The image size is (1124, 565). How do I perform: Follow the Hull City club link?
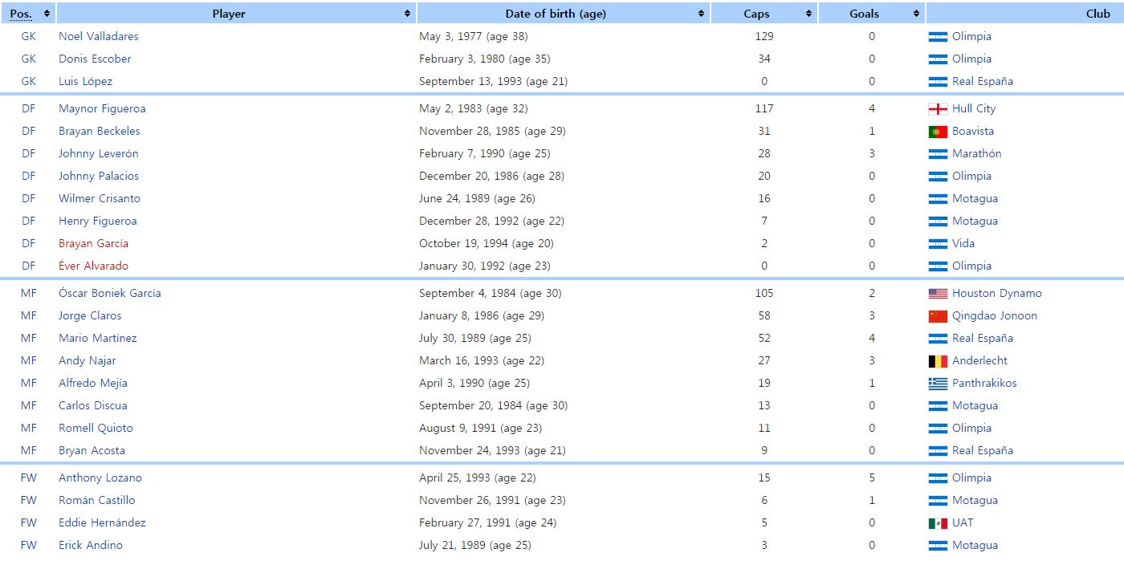973,108
